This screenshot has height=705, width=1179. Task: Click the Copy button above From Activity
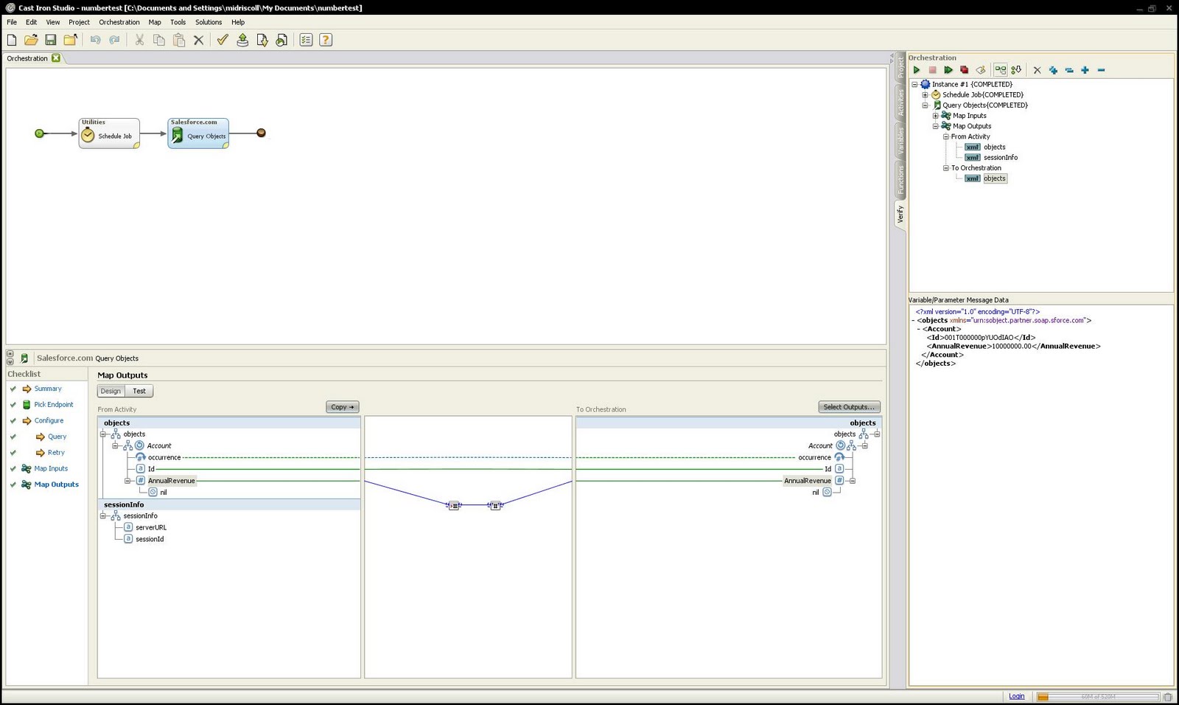coord(343,407)
